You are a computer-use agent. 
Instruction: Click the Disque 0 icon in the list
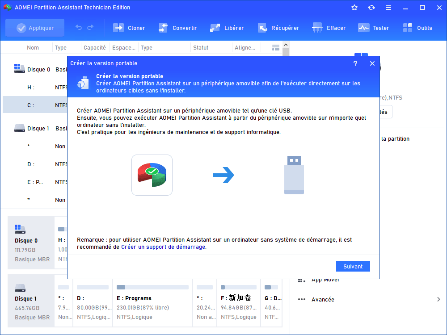coord(19,69)
